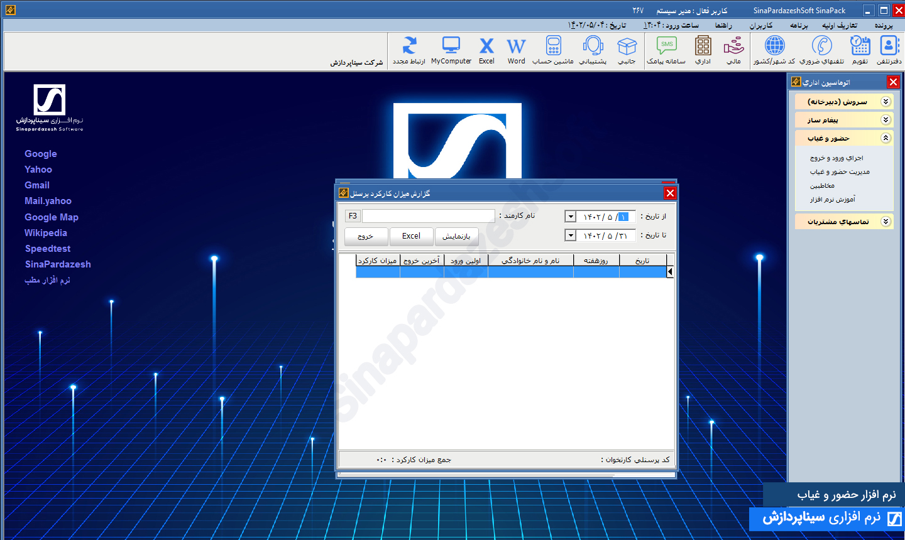The image size is (905, 540).
Task: Open MyComputer from the toolbar
Action: [x=451, y=50]
